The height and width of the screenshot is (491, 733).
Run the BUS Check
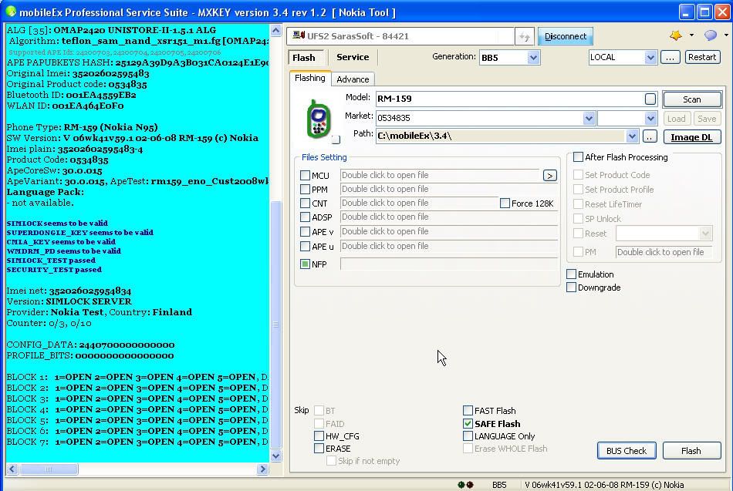tap(627, 451)
